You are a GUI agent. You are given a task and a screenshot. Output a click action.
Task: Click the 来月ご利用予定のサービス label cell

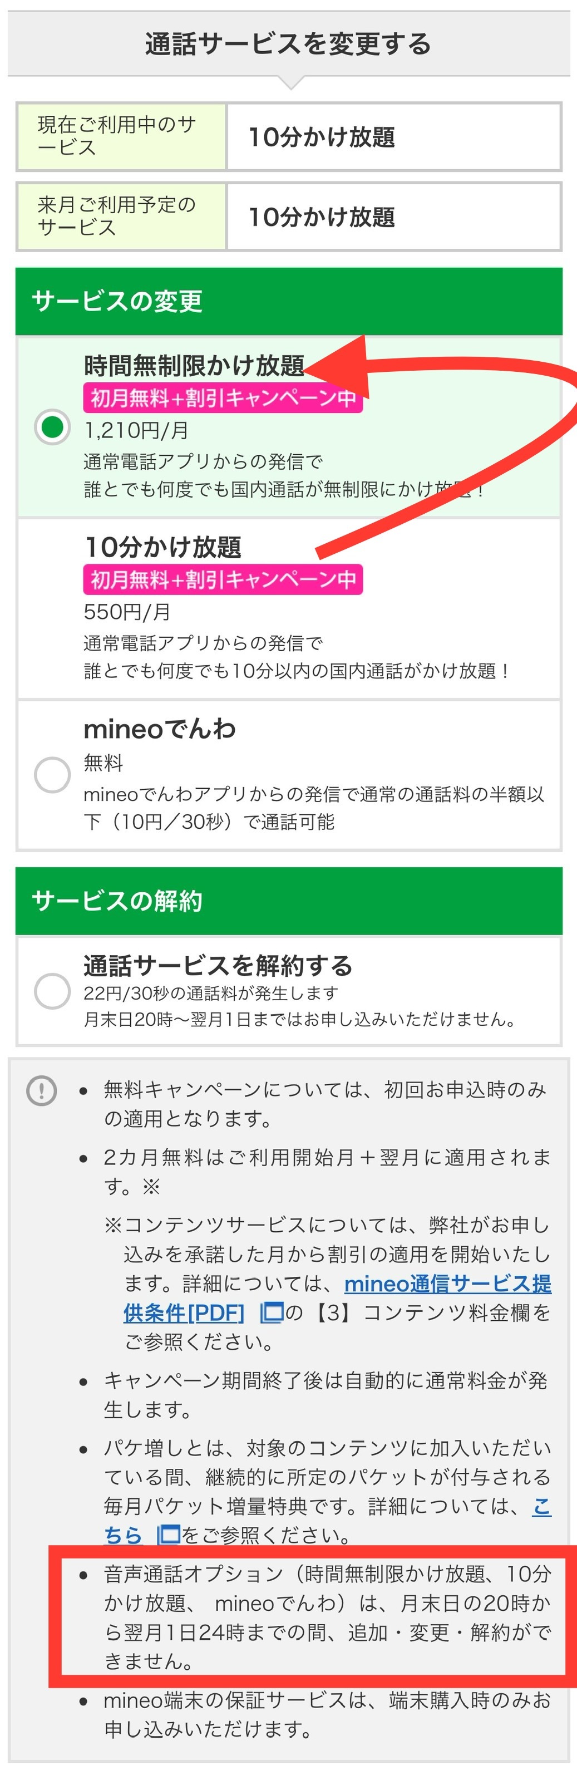coord(121,217)
